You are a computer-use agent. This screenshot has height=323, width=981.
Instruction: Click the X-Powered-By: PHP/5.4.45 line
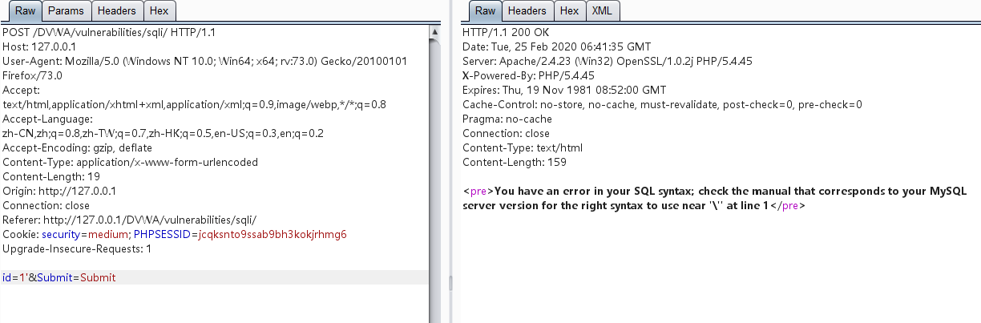pyautogui.click(x=529, y=76)
